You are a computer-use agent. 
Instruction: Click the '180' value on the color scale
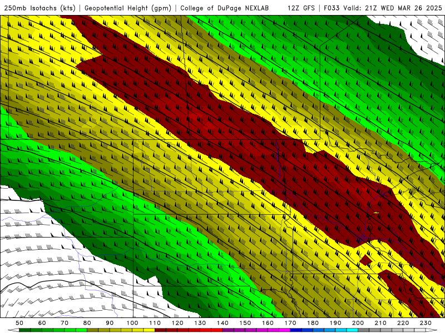[313, 323]
